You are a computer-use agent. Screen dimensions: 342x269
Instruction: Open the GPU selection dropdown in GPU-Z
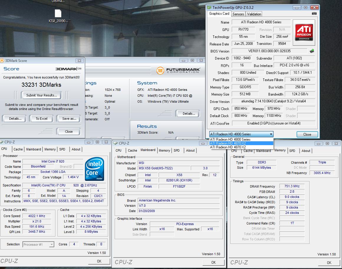[x=241, y=134]
